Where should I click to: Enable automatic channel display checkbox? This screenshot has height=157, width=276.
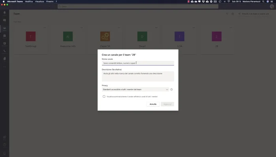[104, 96]
